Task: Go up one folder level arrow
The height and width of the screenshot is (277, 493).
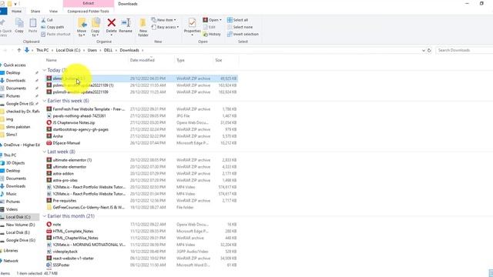Action: click(18, 50)
